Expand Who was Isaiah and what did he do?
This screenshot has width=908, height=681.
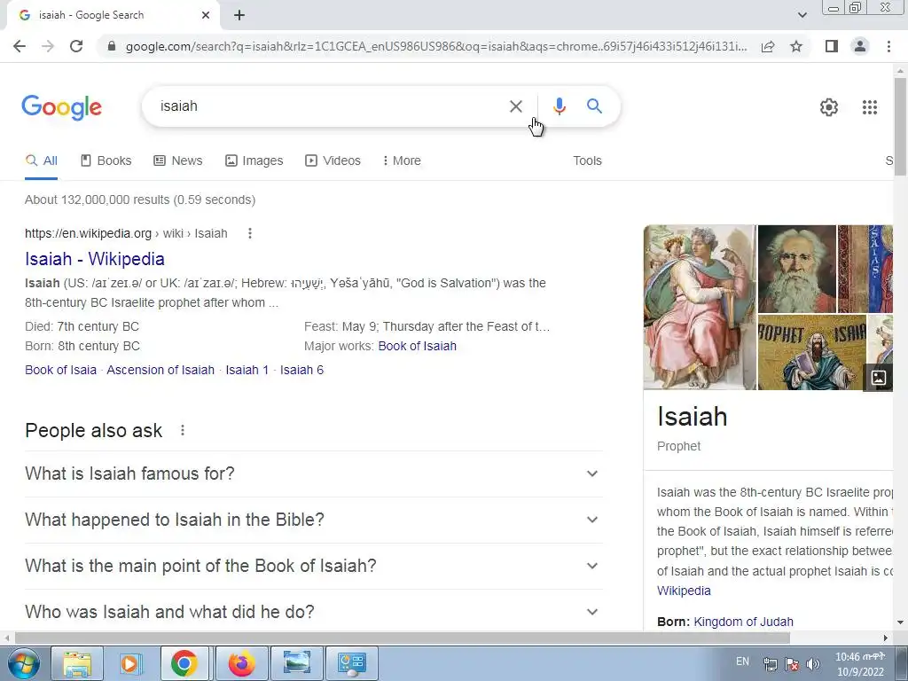point(314,612)
